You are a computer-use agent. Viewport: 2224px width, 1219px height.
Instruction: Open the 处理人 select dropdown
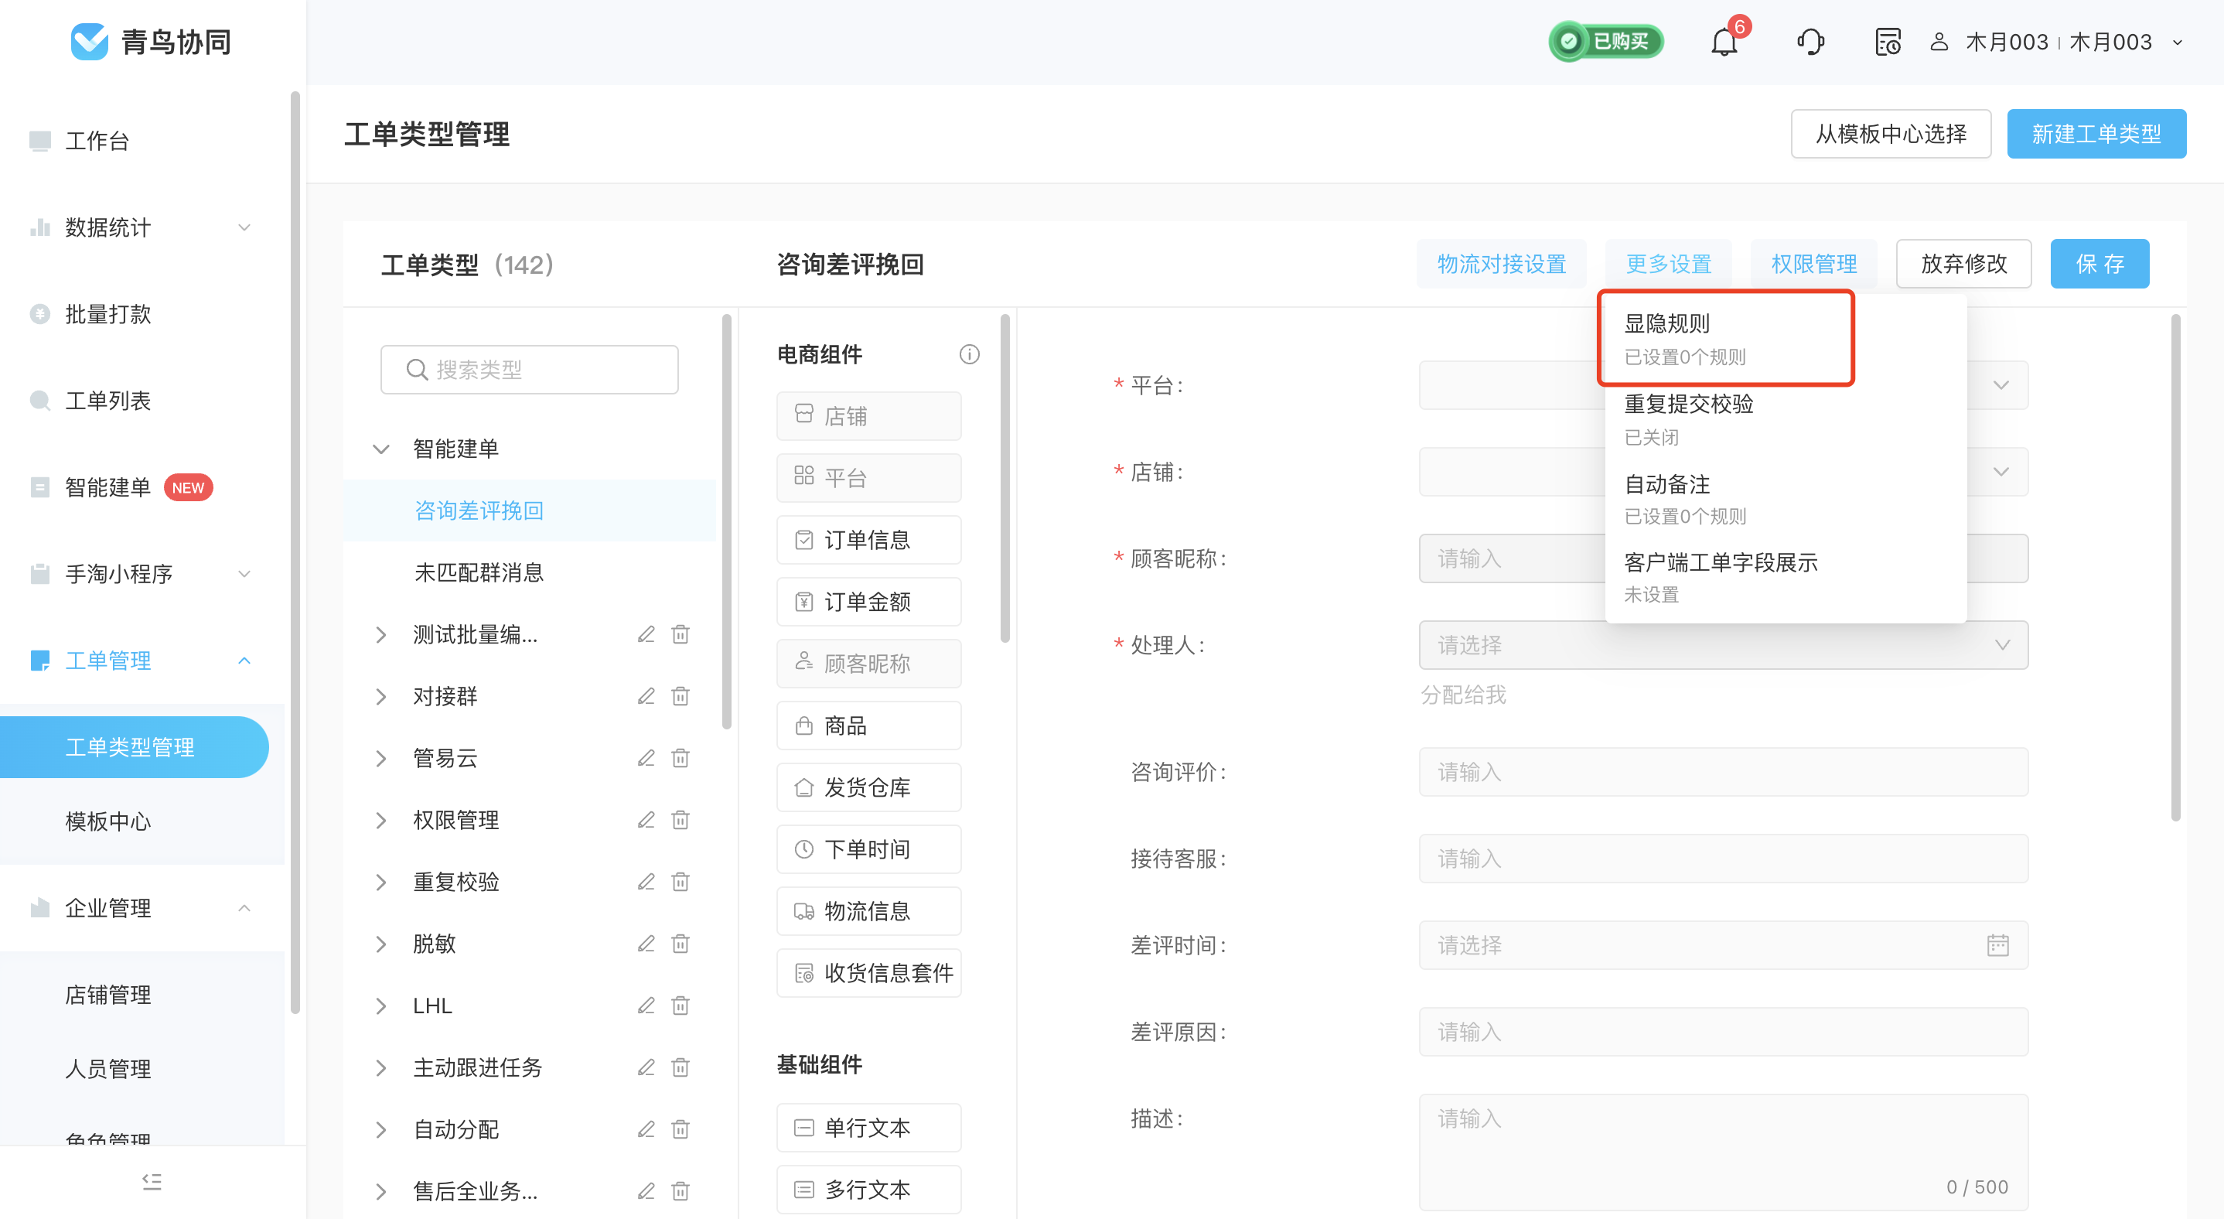pyautogui.click(x=1723, y=645)
